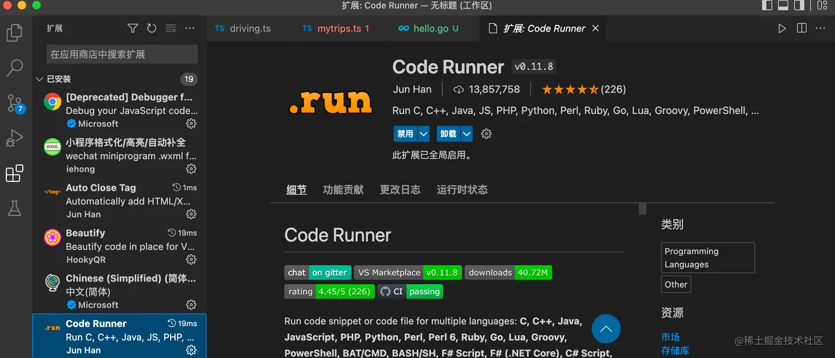Select the 细节 tab

pyautogui.click(x=297, y=189)
